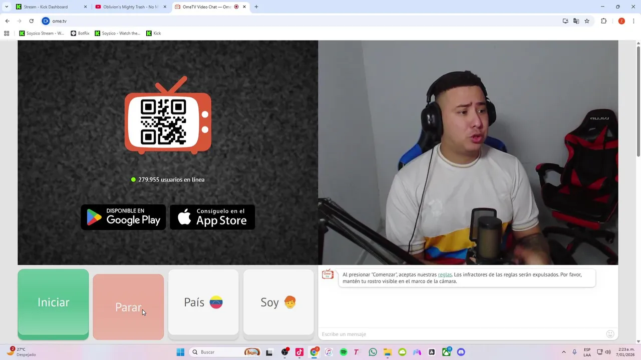Open the Windows Start menu
The width and height of the screenshot is (641, 360).
[180, 352]
